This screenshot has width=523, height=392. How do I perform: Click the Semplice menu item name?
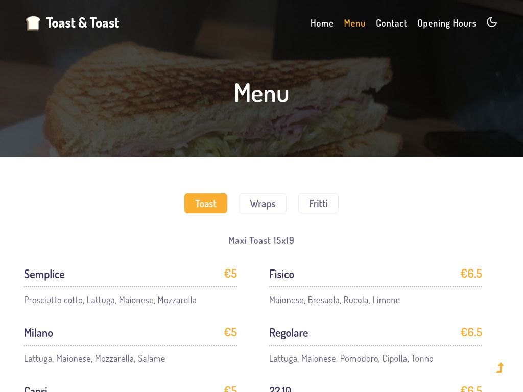(x=44, y=274)
